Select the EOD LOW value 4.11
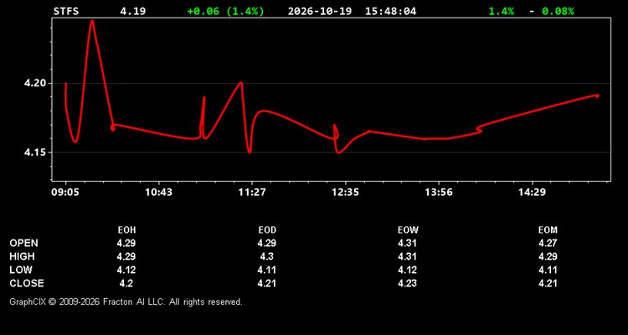The width and height of the screenshot is (628, 335). pos(267,270)
